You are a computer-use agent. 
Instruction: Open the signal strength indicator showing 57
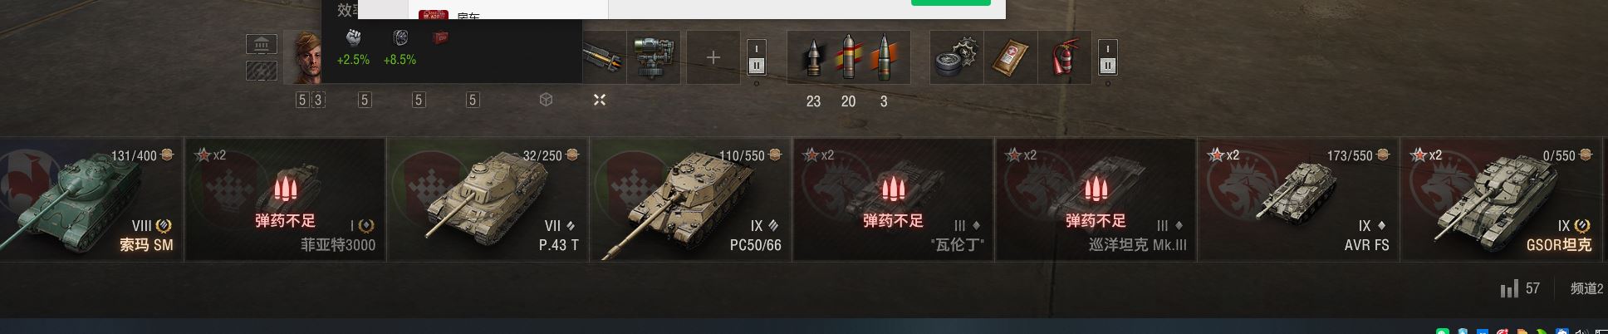point(1520,288)
